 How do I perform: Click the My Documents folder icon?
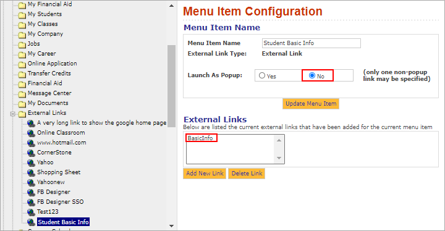[22, 104]
